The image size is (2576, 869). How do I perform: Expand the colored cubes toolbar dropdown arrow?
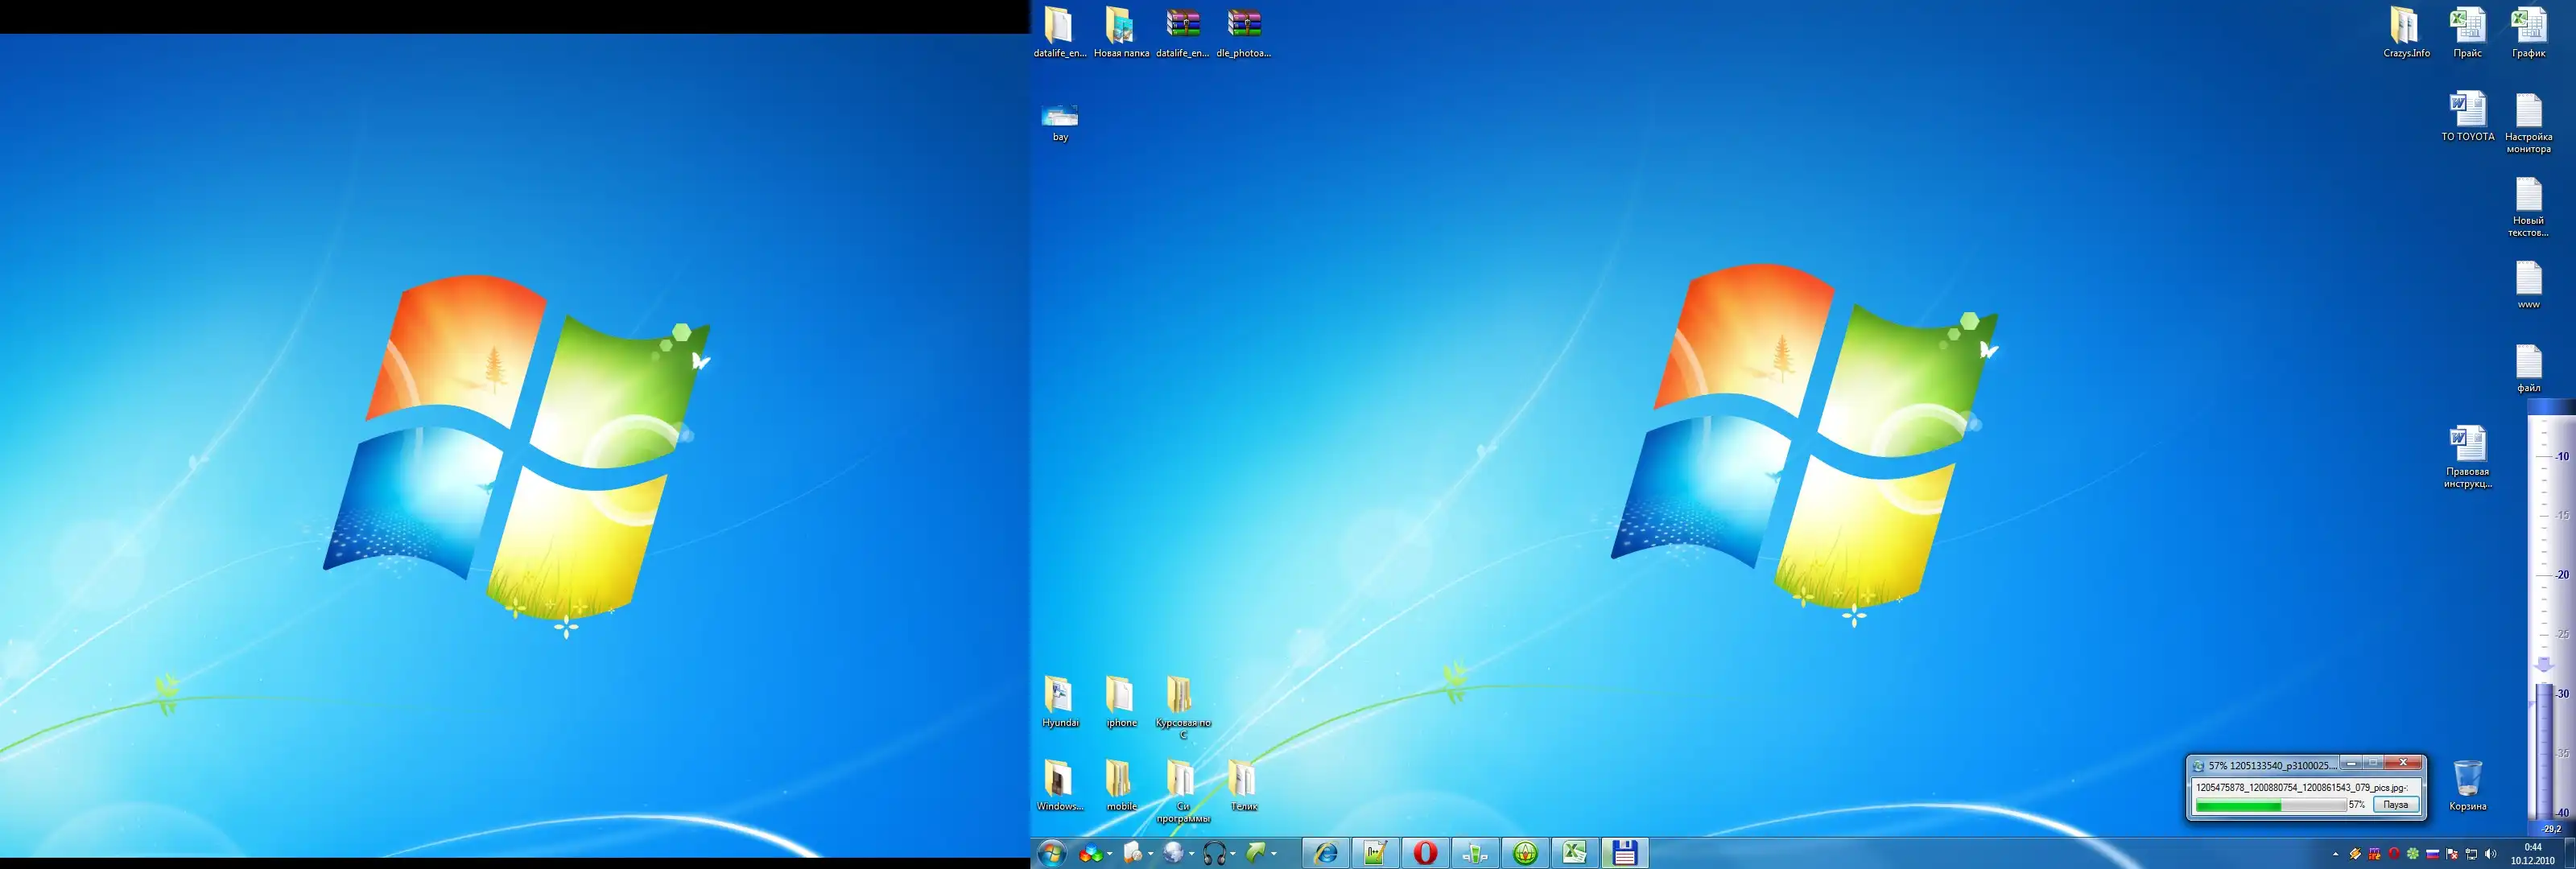click(1110, 854)
